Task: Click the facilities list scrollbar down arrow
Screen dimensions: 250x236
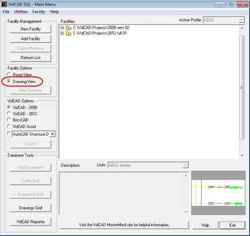Action: (x=242, y=155)
